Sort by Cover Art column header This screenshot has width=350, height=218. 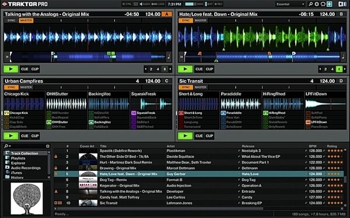tap(87, 146)
